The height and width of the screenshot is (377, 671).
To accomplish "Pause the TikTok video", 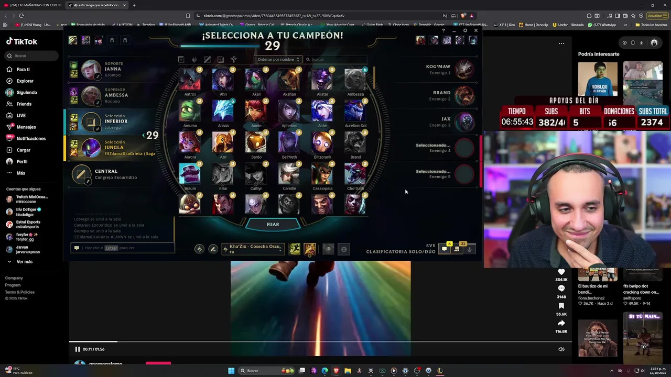I will pos(77,349).
